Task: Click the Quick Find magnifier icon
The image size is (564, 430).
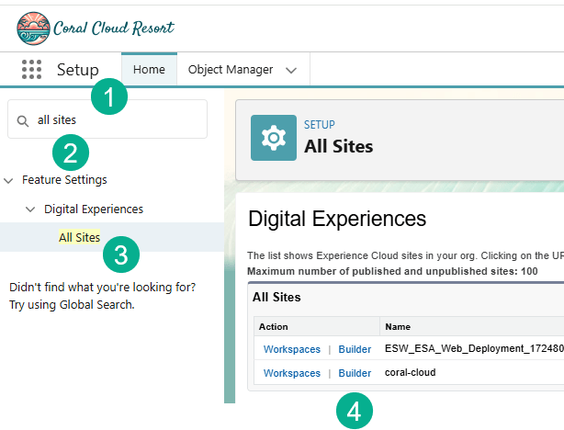Action: tap(24, 120)
